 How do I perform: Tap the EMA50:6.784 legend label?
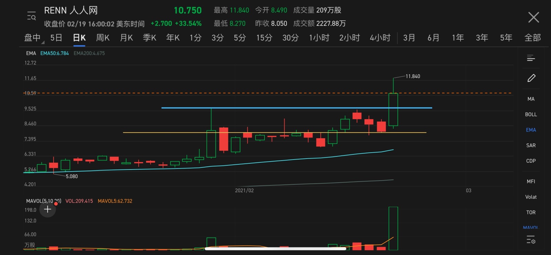click(54, 53)
